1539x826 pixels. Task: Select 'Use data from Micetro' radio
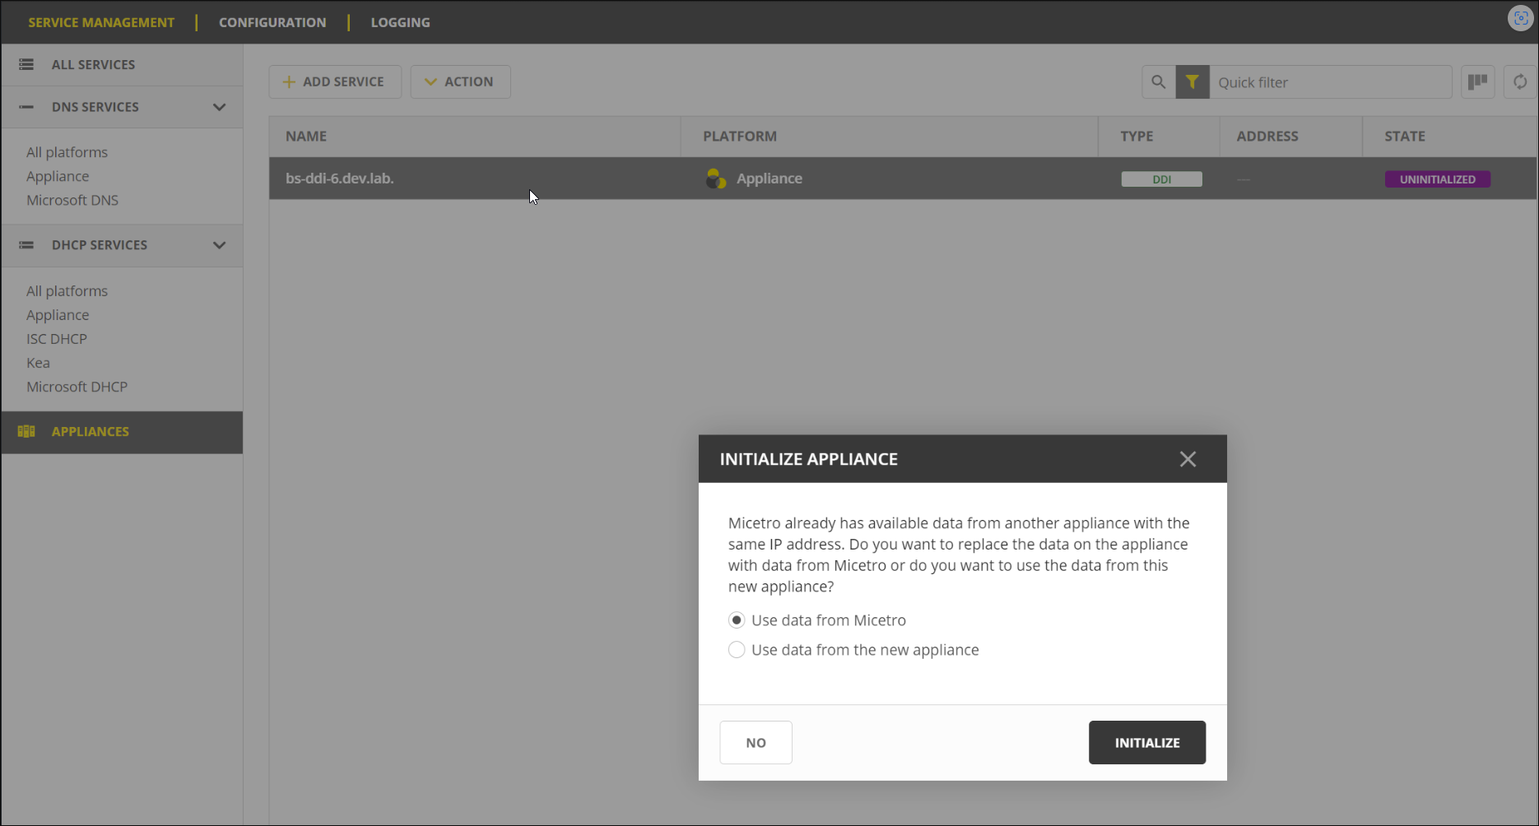[x=737, y=620]
